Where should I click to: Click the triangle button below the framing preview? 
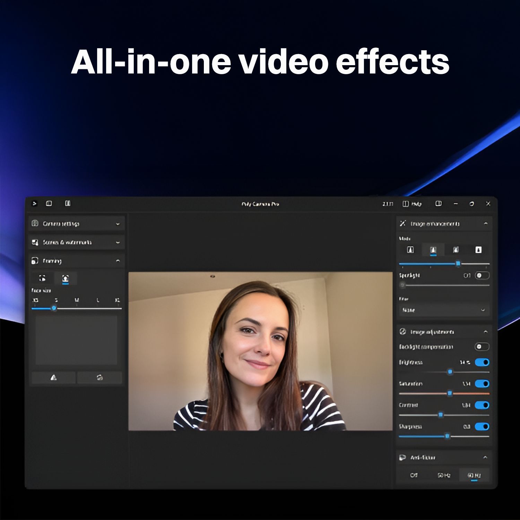[53, 378]
